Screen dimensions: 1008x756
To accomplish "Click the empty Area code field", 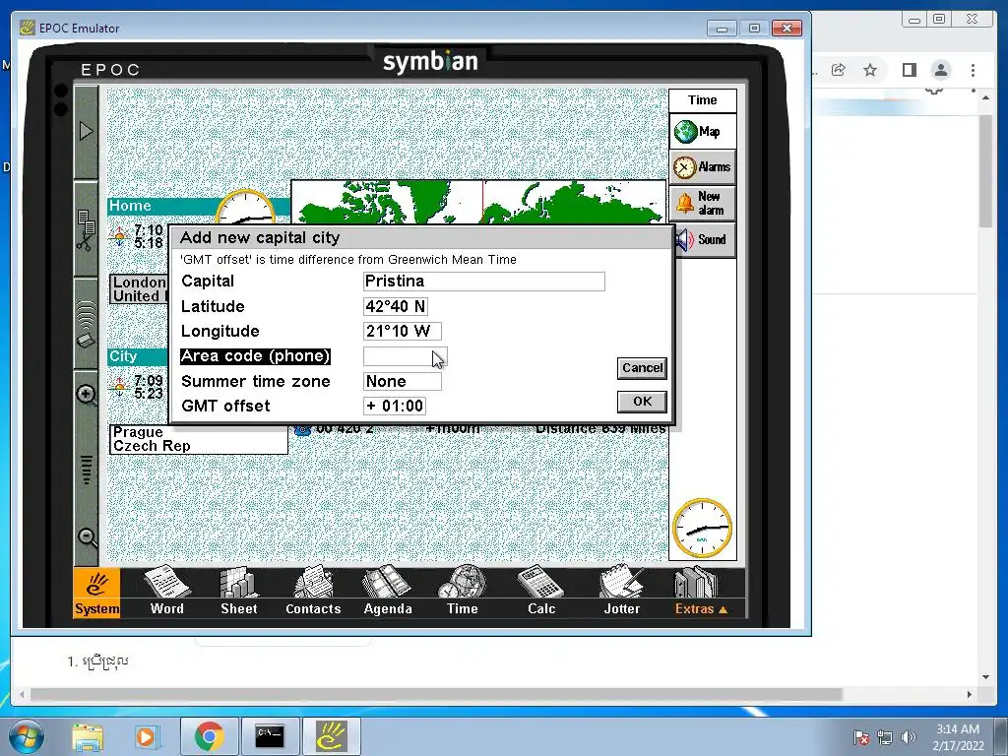I will (405, 356).
